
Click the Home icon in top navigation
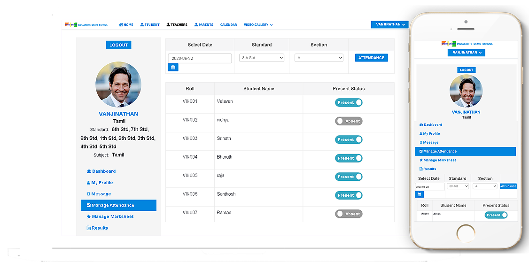tap(121, 25)
